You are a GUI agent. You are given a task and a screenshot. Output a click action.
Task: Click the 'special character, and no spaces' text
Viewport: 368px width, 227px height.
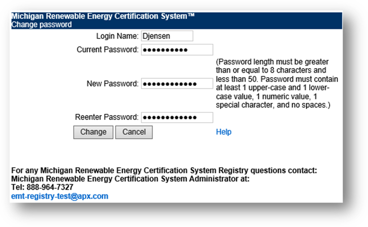point(271,105)
